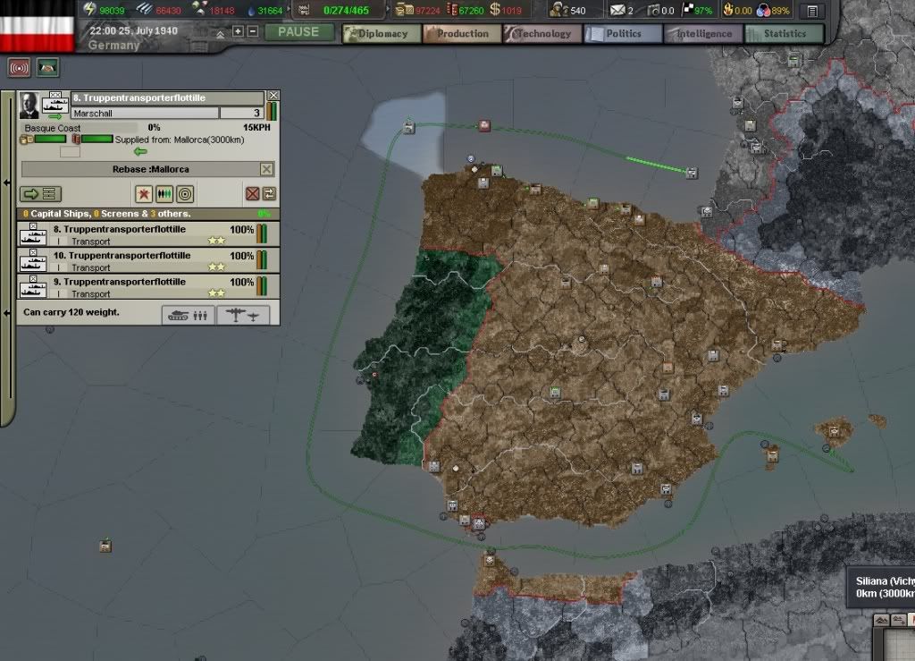This screenshot has height=661, width=915.
Task: Select ship row 8. Truppentransporterflottille
Action: [x=148, y=234]
